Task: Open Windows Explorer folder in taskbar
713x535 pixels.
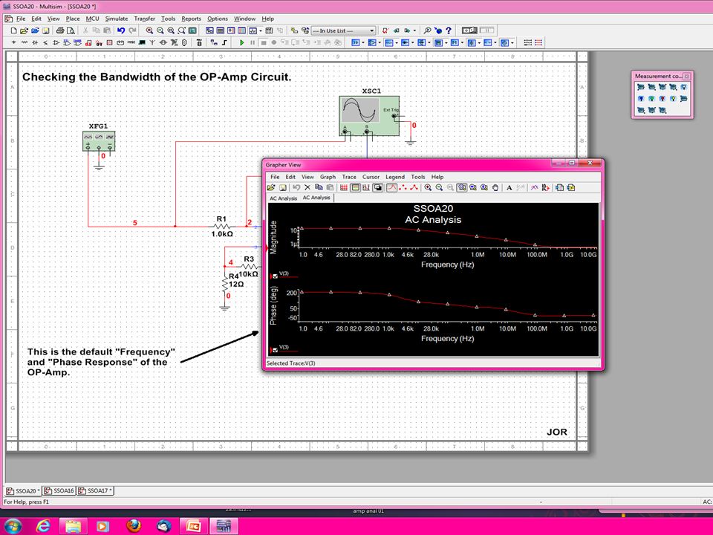Action: (73, 526)
